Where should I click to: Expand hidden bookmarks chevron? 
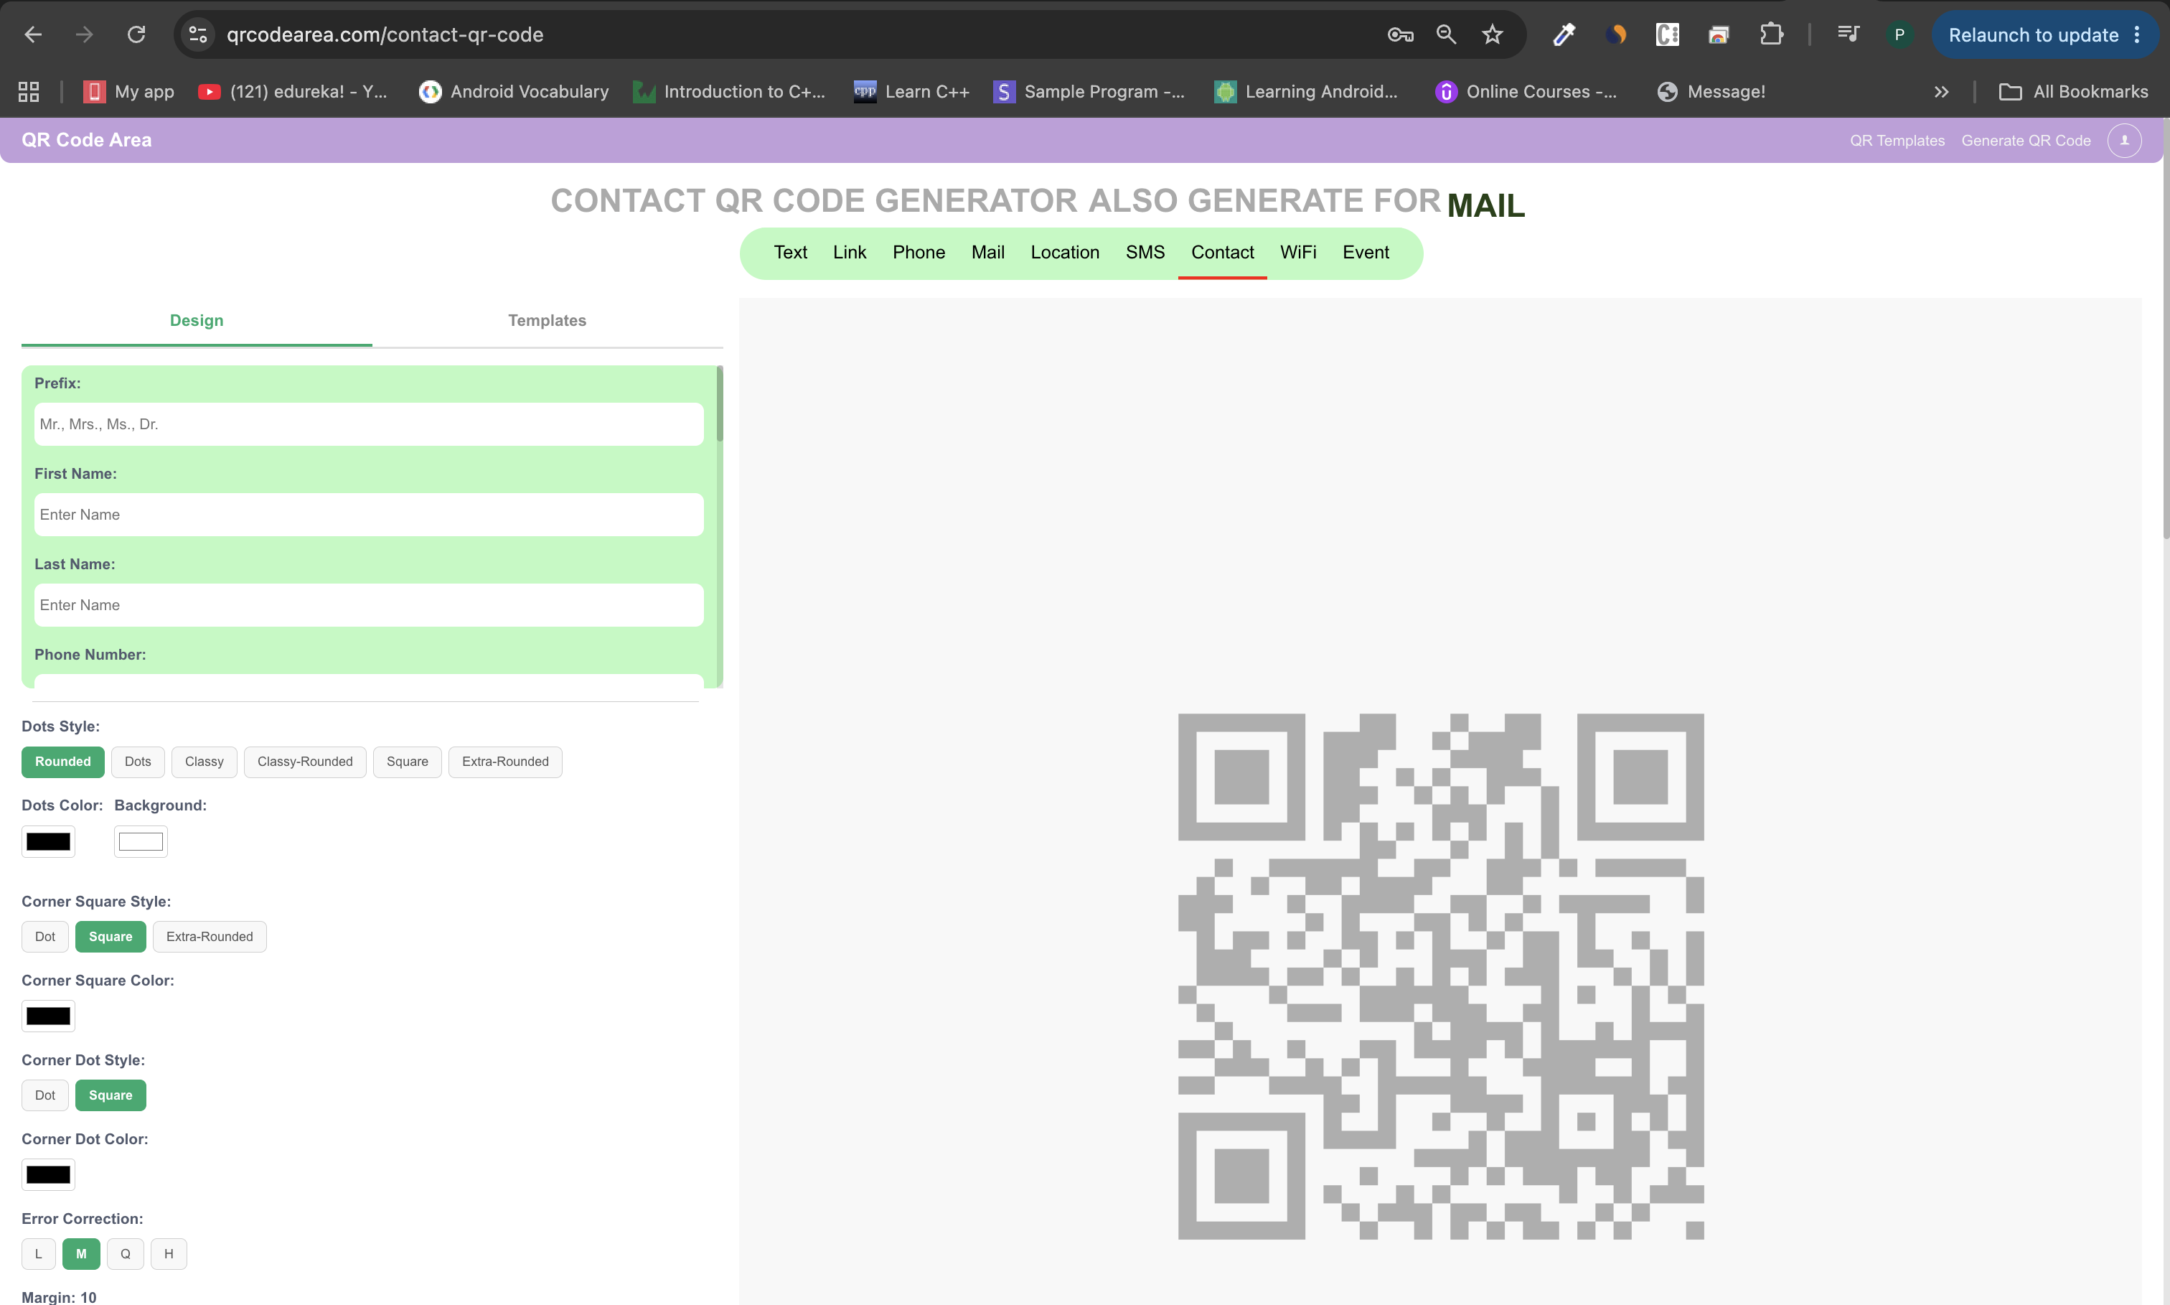click(x=1942, y=91)
